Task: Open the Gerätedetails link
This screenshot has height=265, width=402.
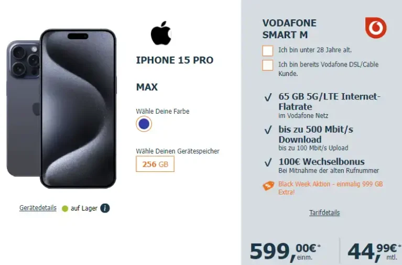Action: (38, 208)
